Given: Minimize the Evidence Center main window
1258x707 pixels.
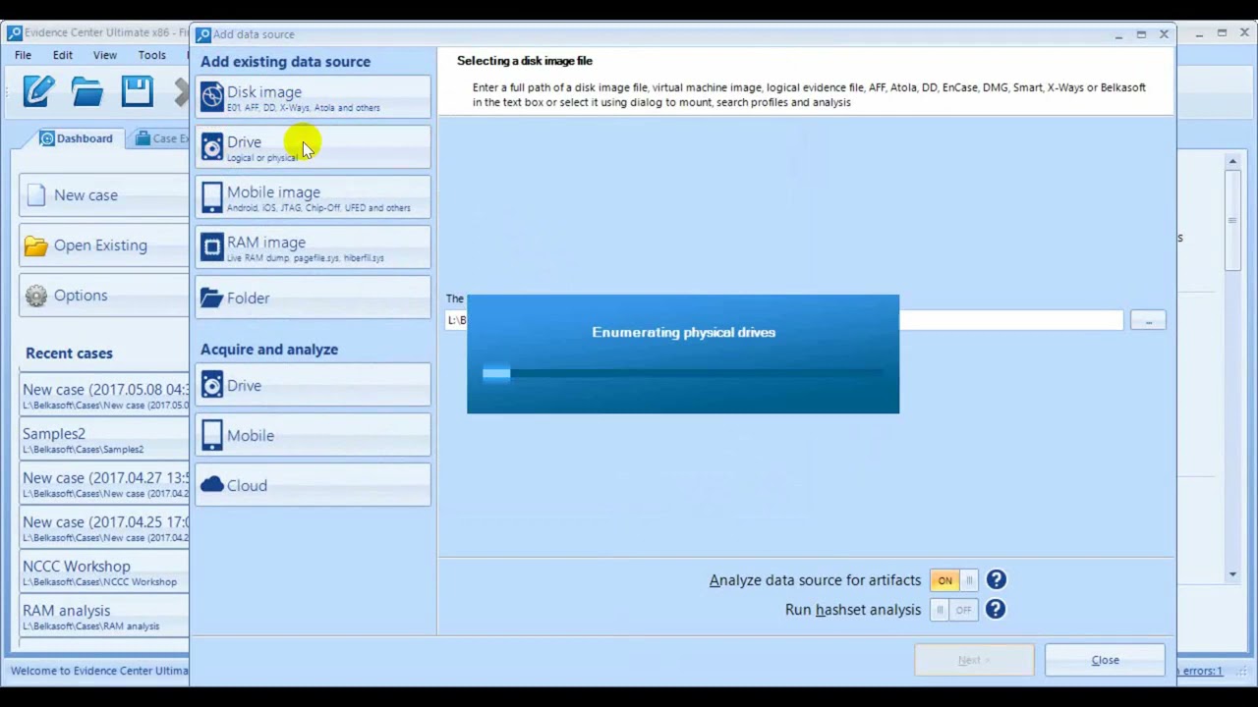Looking at the screenshot, I should point(1200,33).
